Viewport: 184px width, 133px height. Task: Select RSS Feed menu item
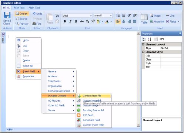coord(94,115)
